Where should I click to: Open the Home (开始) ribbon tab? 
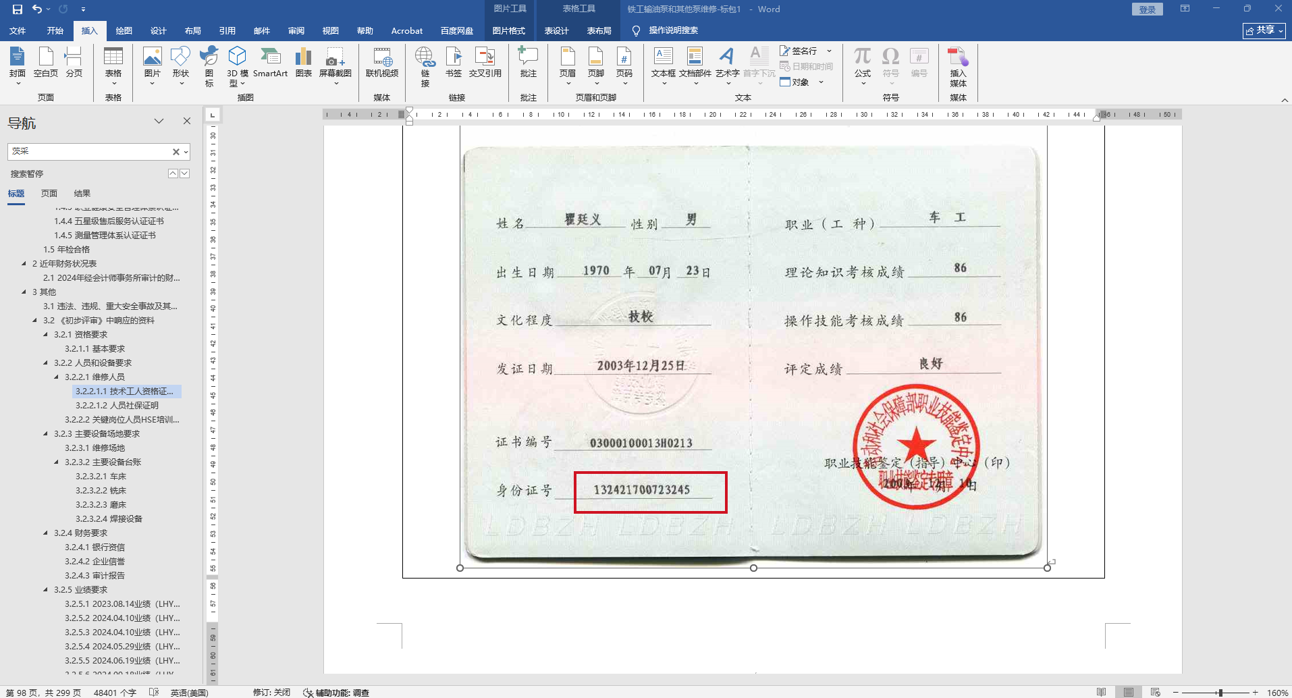tap(55, 30)
